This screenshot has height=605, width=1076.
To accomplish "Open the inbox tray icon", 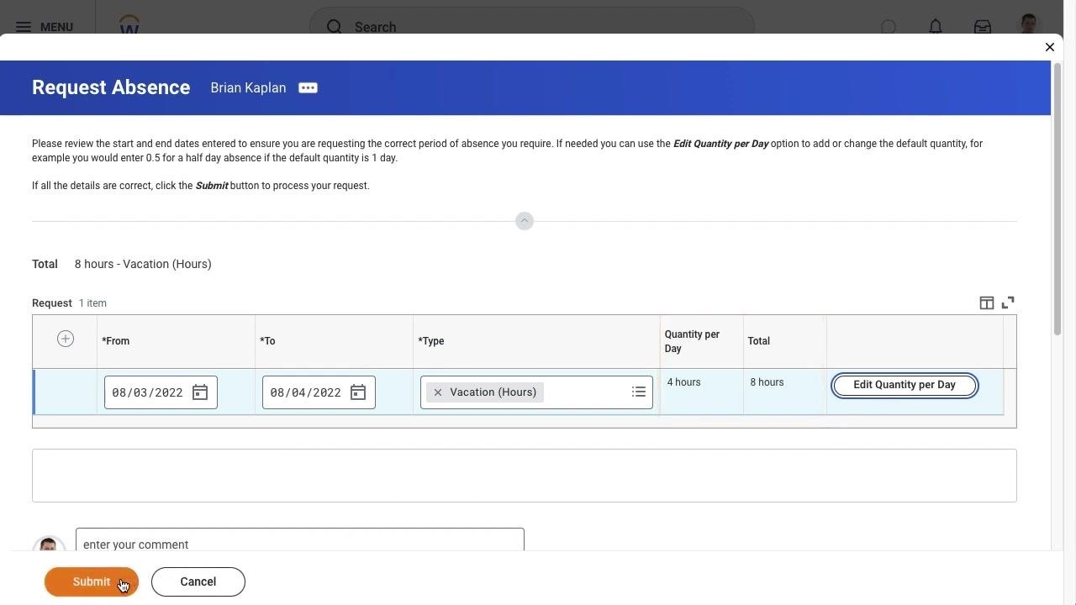I will coord(983,27).
